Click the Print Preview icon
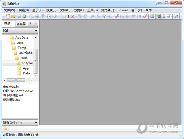The width and height of the screenshot is (184, 139). pos(31,16)
